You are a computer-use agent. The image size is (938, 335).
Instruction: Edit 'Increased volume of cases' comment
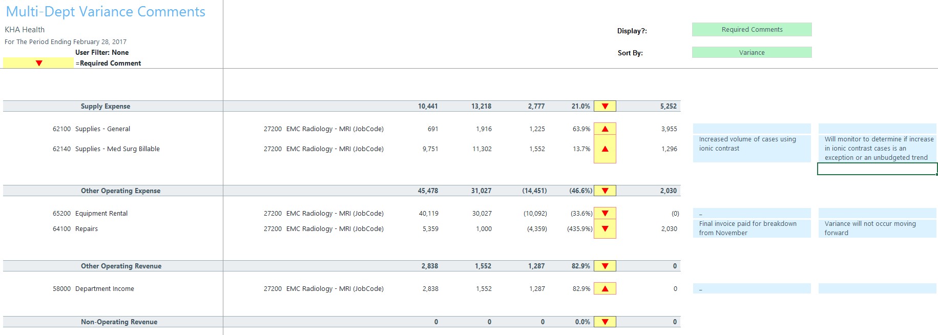[752, 149]
